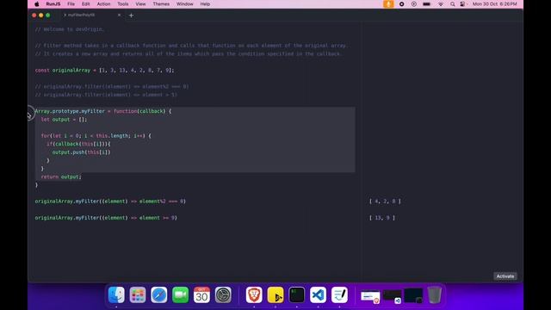551x310 pixels.
Task: Click the Activate button
Action: pyautogui.click(x=505, y=276)
